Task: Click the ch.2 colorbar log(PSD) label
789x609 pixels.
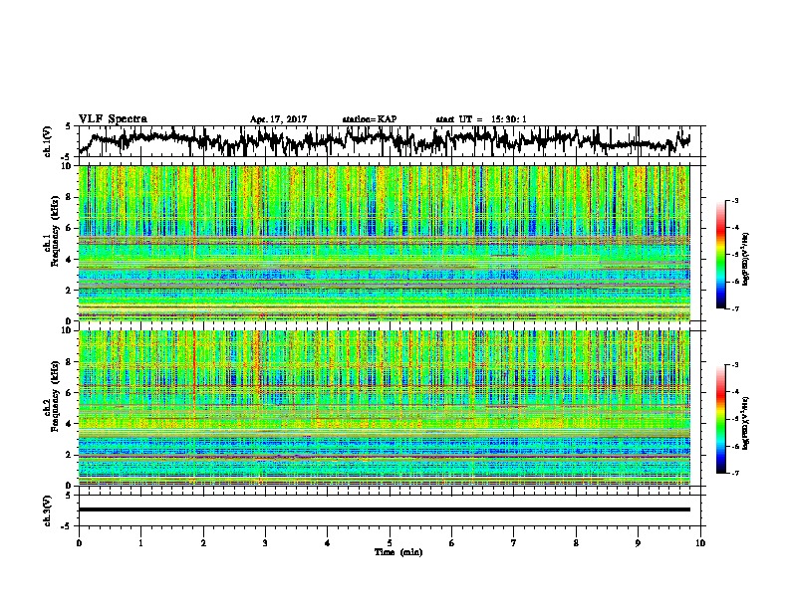Action: click(746, 423)
